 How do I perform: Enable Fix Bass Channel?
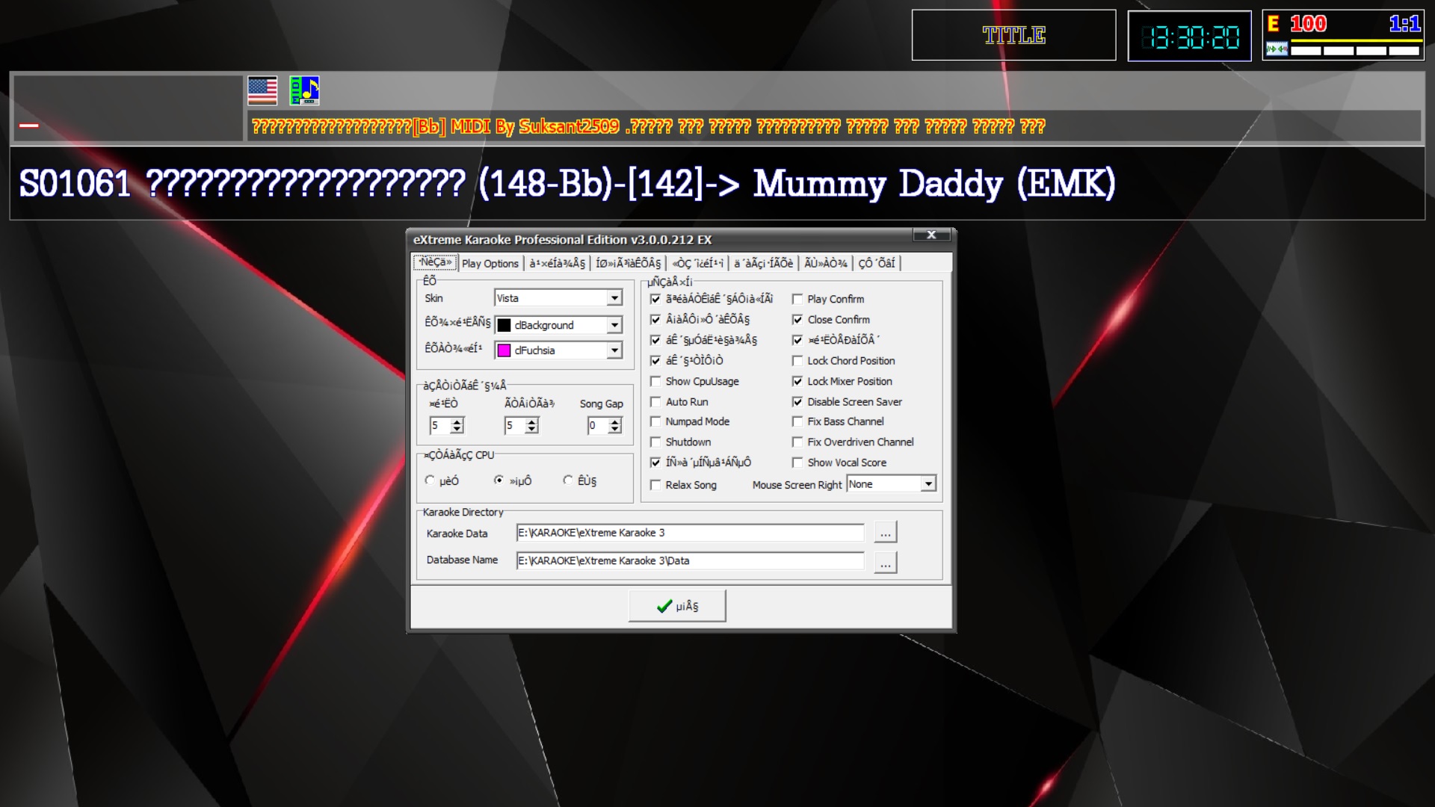coord(797,422)
